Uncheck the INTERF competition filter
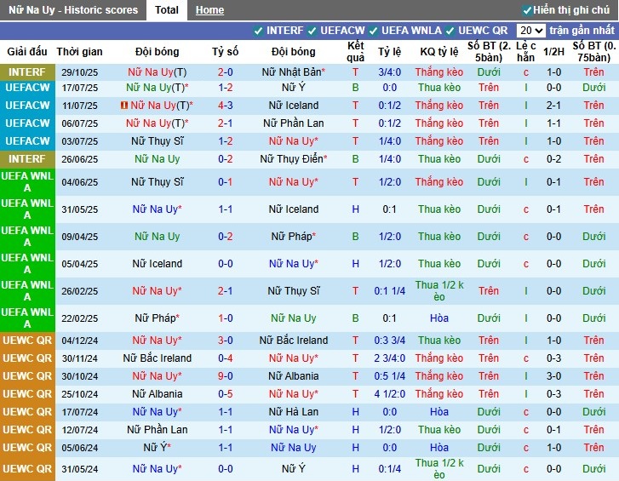 (x=258, y=31)
